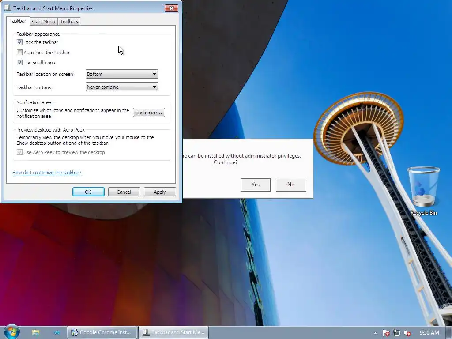Click the network status tray icon
452x339 pixels.
[x=397, y=333]
